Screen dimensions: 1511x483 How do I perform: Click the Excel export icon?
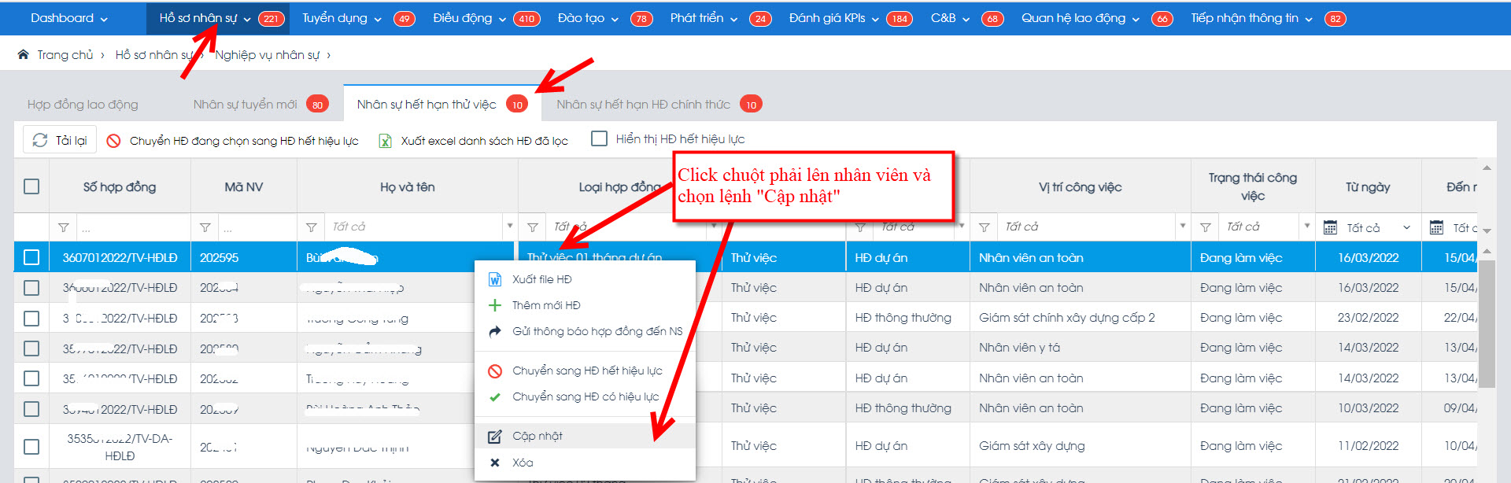point(386,141)
